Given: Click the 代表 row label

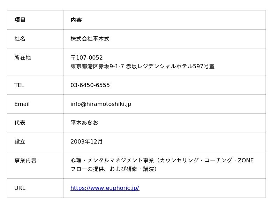Looking at the screenshot, I should (20, 123).
